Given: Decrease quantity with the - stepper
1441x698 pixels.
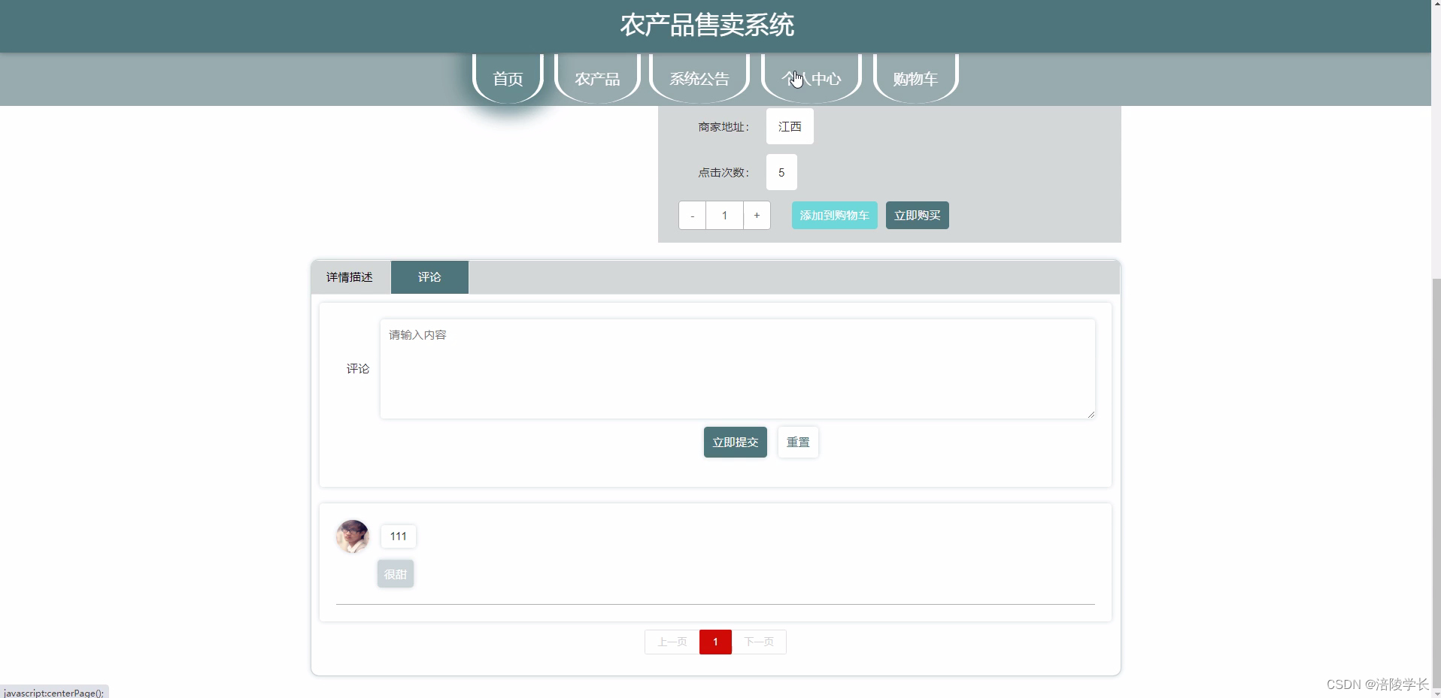Looking at the screenshot, I should (x=692, y=215).
